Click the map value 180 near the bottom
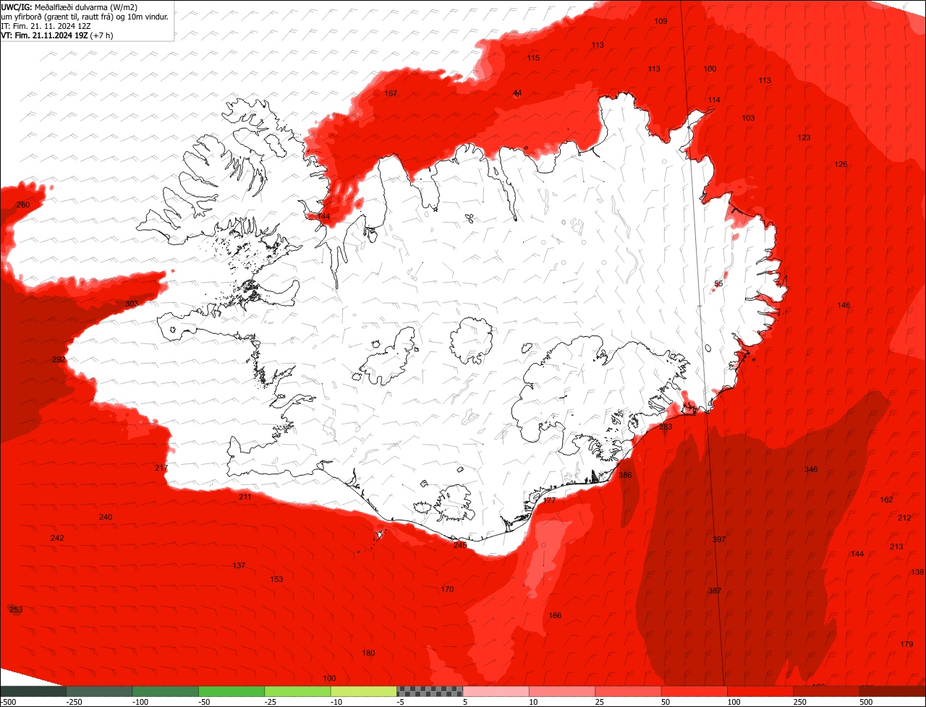 tap(368, 653)
